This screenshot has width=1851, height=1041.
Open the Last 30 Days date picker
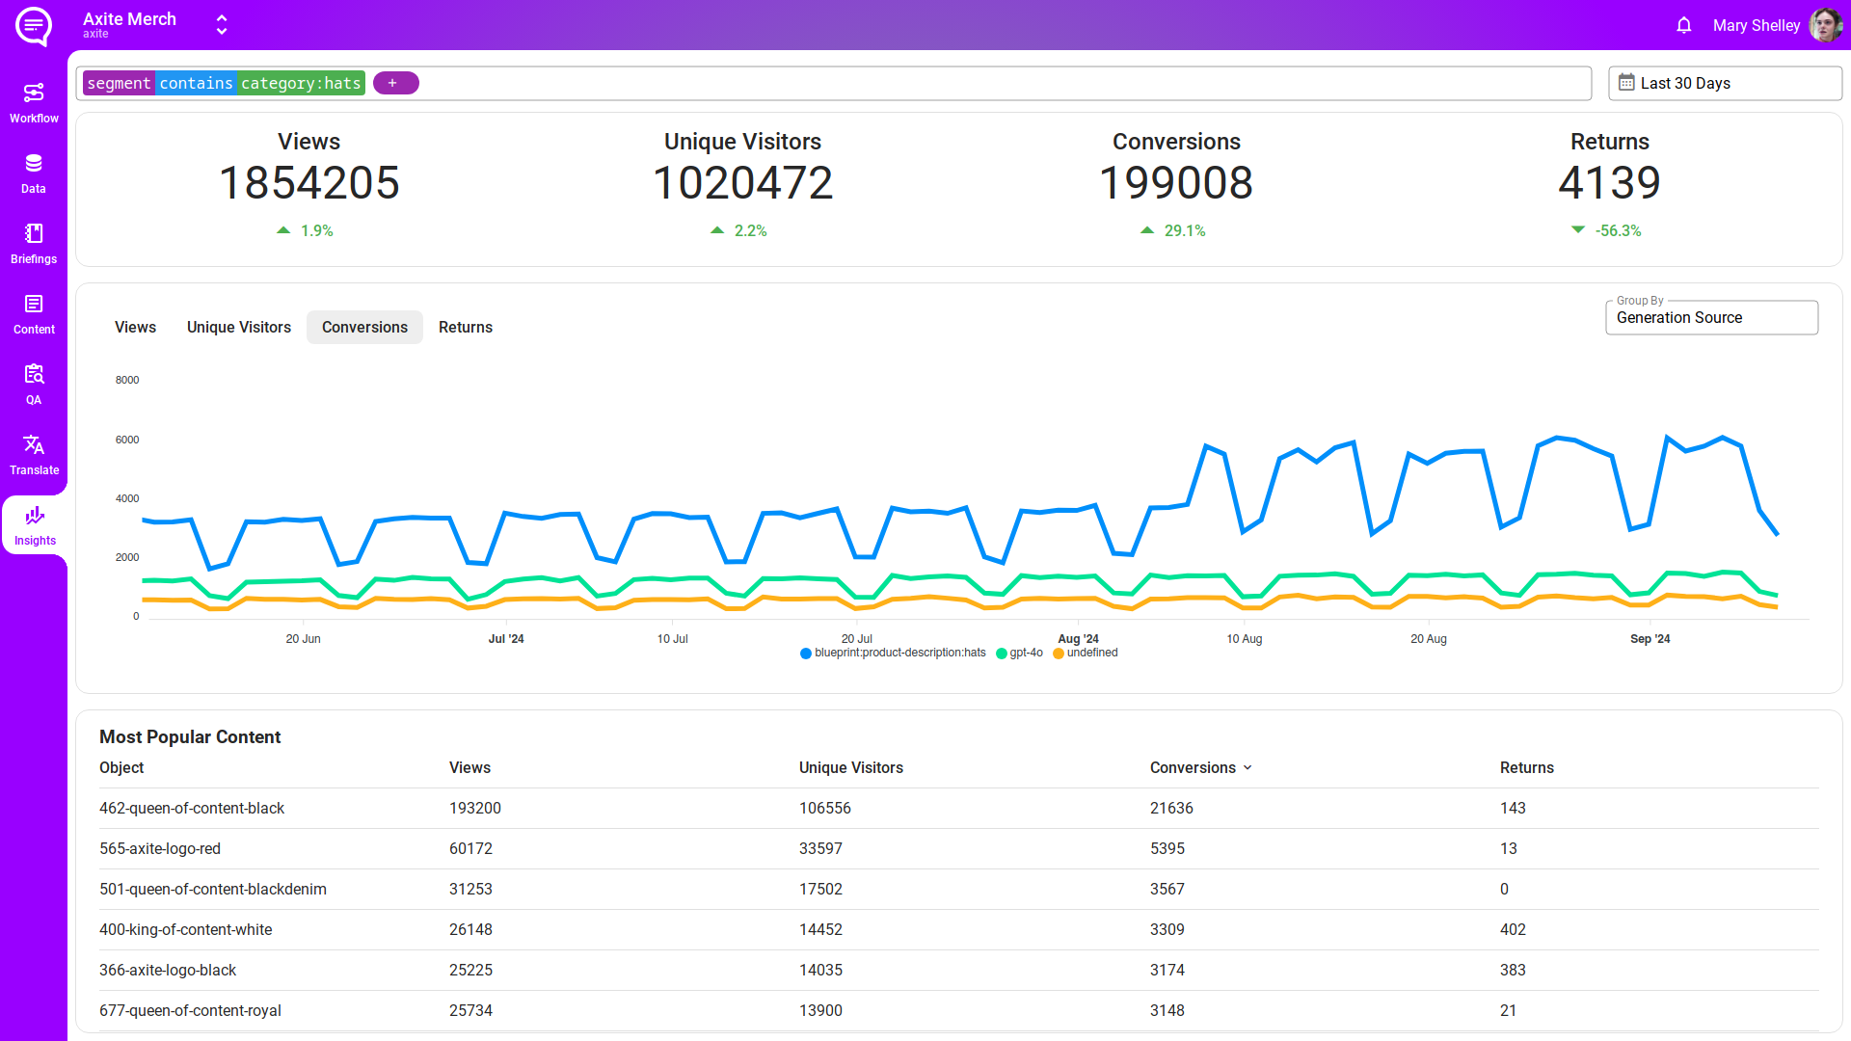(1724, 83)
